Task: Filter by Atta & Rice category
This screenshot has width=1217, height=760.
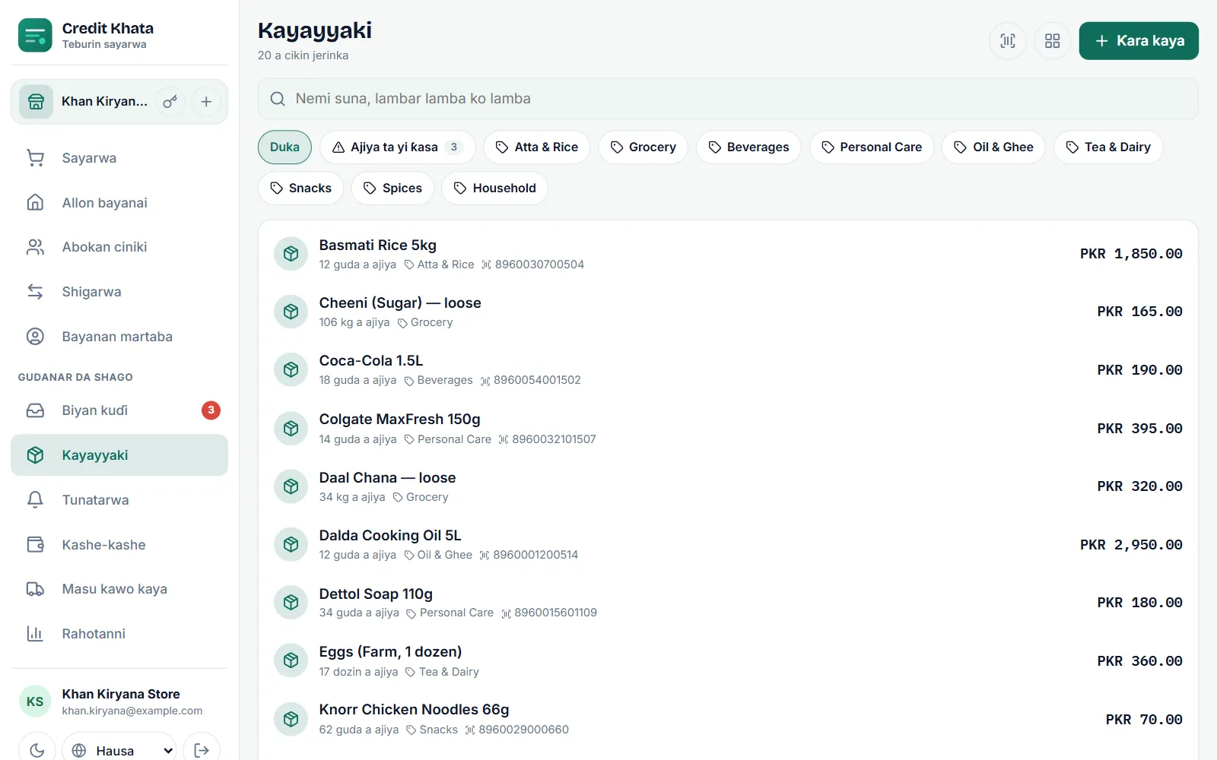Action: (x=537, y=147)
